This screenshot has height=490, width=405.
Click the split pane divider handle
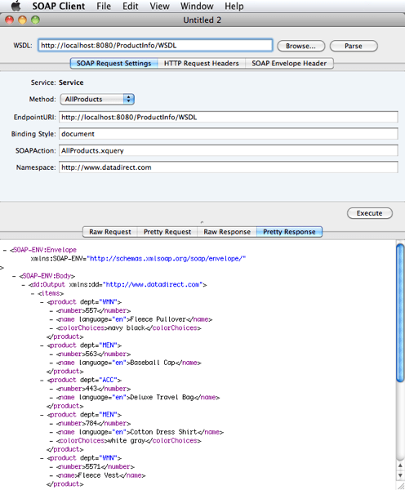click(x=202, y=222)
